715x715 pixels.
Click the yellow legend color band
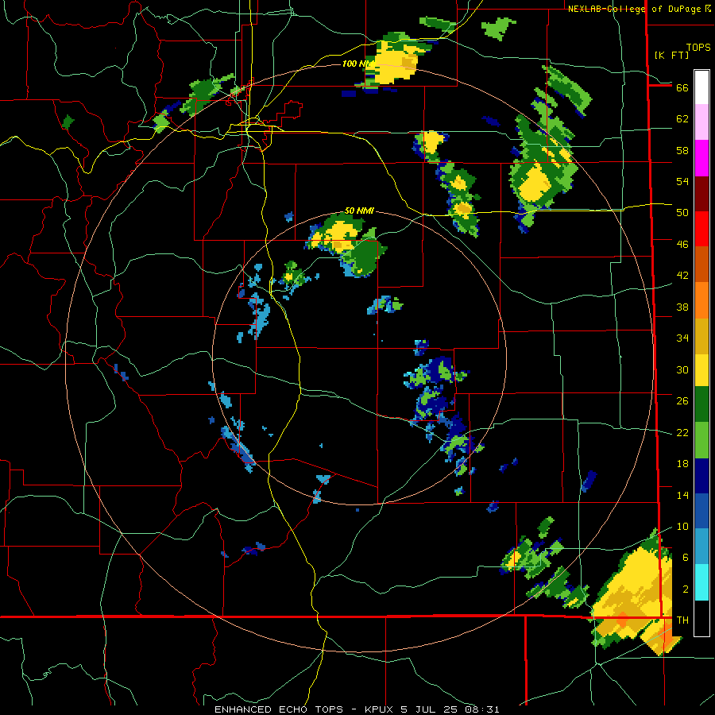701,370
